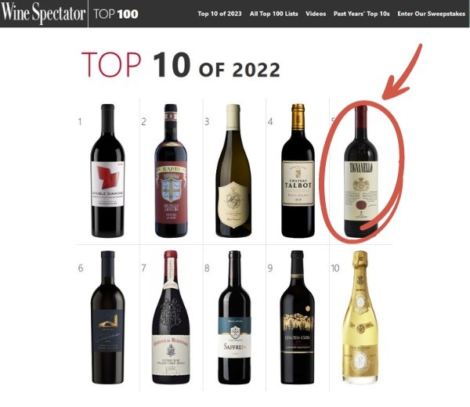Select the number 2 red-label Brunello bottle
Viewport: 470px width, 407px height.
(171, 171)
